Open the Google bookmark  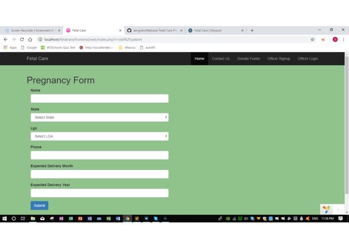[x=29, y=47]
